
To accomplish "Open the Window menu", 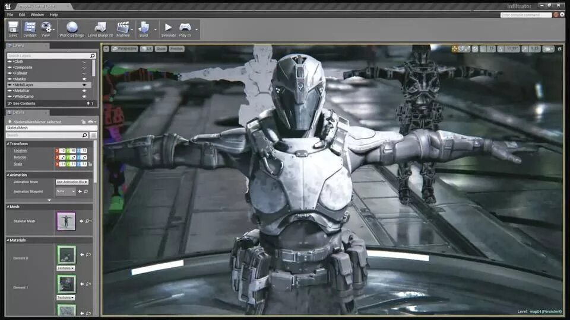I will [x=37, y=14].
